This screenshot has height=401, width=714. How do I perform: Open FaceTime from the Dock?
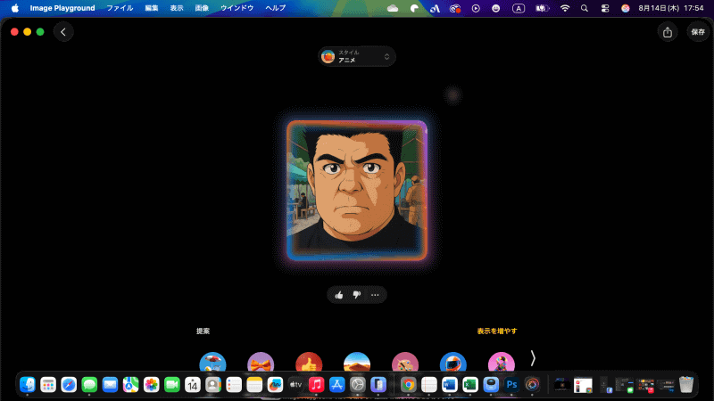point(171,385)
